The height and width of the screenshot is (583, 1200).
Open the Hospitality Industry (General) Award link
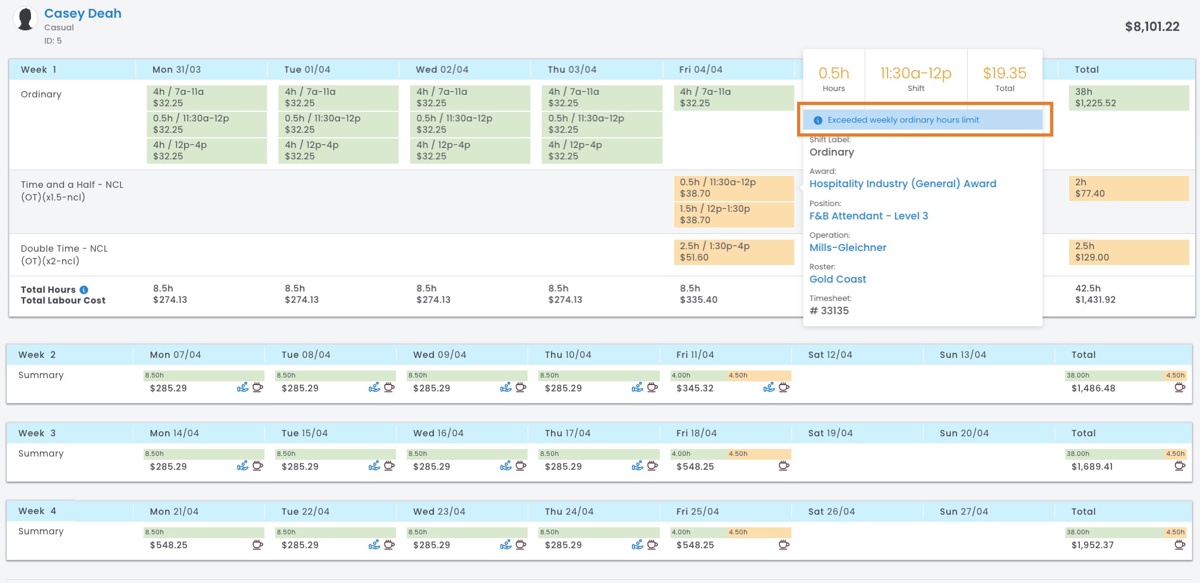[903, 183]
